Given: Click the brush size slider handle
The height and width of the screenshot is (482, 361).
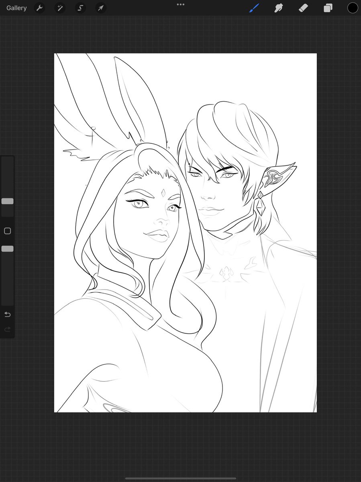Looking at the screenshot, I should pos(7,201).
